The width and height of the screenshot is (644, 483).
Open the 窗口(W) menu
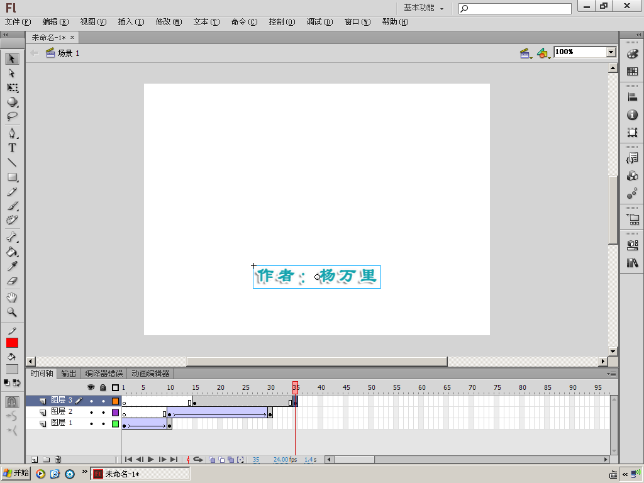(357, 22)
